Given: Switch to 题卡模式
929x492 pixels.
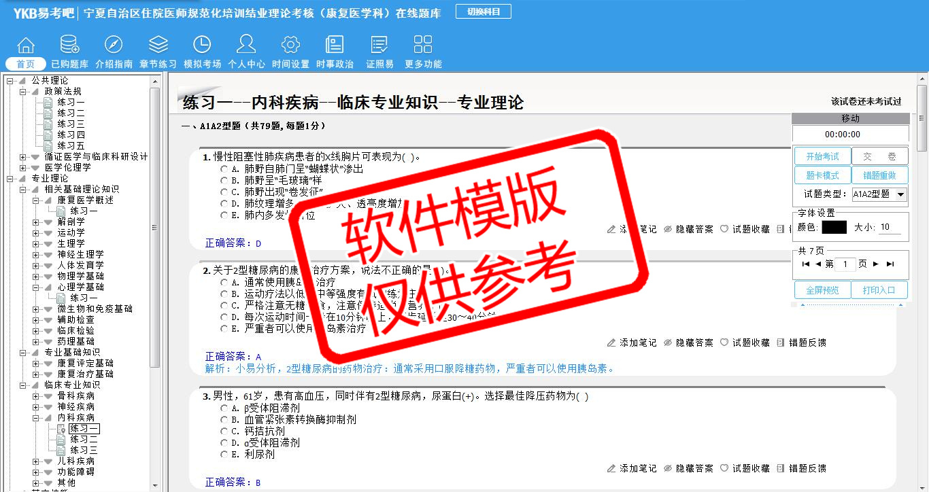Looking at the screenshot, I should pyautogui.click(x=823, y=175).
